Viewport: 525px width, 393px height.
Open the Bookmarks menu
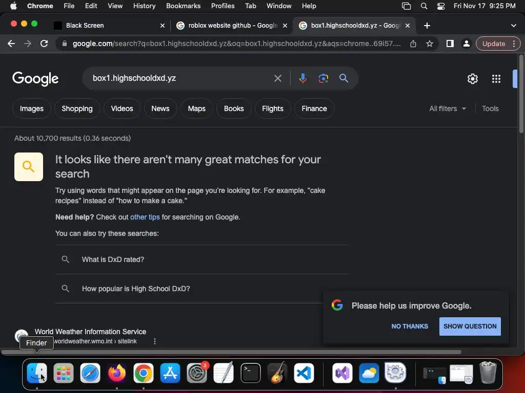click(x=183, y=6)
